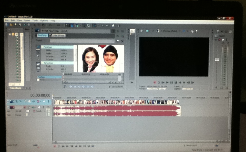Click the Save icon in main toolbar
This screenshot has width=246, height=152.
tap(16, 25)
